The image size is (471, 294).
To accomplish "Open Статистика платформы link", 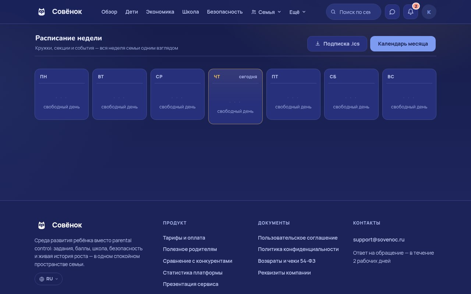I will (x=193, y=273).
